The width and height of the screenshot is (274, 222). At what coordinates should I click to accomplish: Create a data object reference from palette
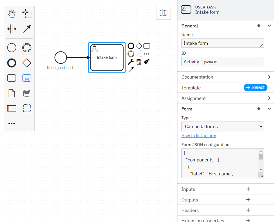[x=12, y=93]
